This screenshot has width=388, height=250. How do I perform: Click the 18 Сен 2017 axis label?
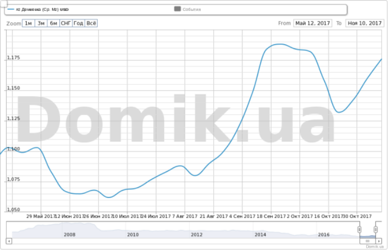(x=271, y=216)
